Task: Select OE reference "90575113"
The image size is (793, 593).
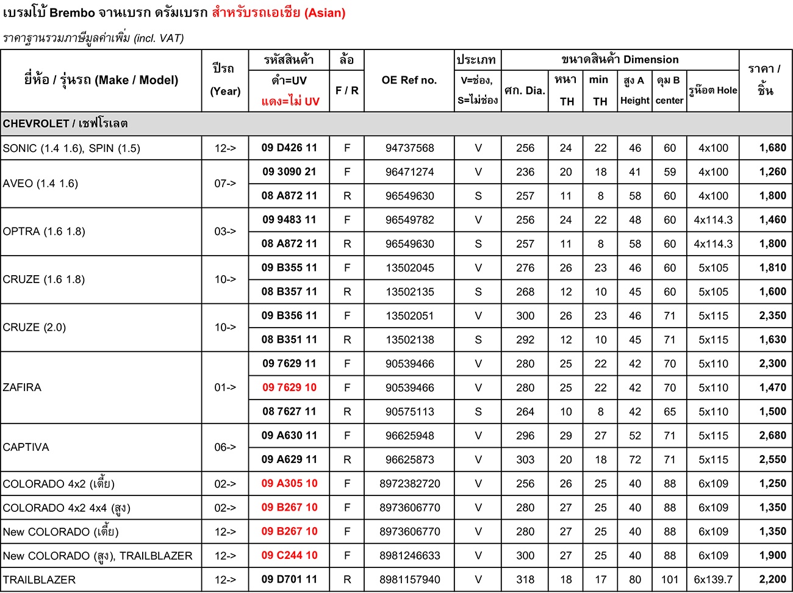Action: tap(410, 412)
